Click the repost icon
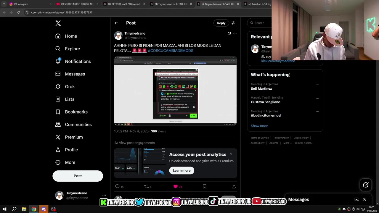 pyautogui.click(x=146, y=186)
